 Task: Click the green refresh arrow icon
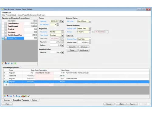(x=15, y=64)
